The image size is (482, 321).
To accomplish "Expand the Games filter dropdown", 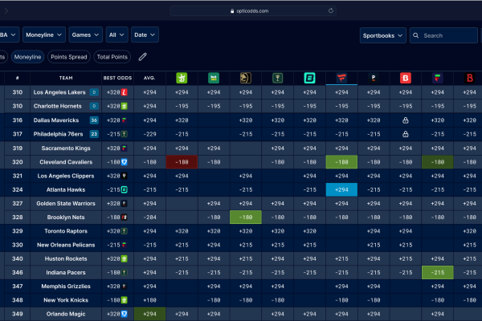I will click(85, 35).
